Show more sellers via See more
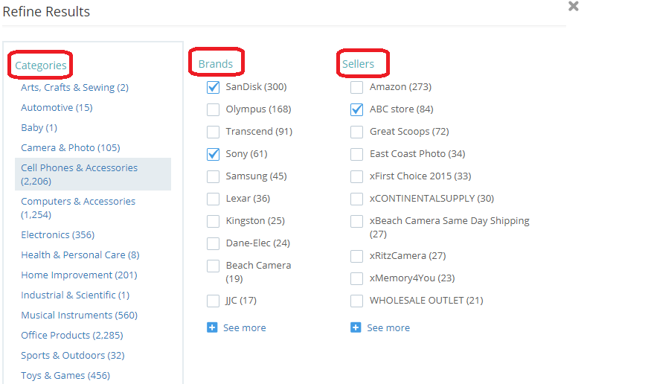Screen dimensions: 648x384 pyautogui.click(x=388, y=327)
